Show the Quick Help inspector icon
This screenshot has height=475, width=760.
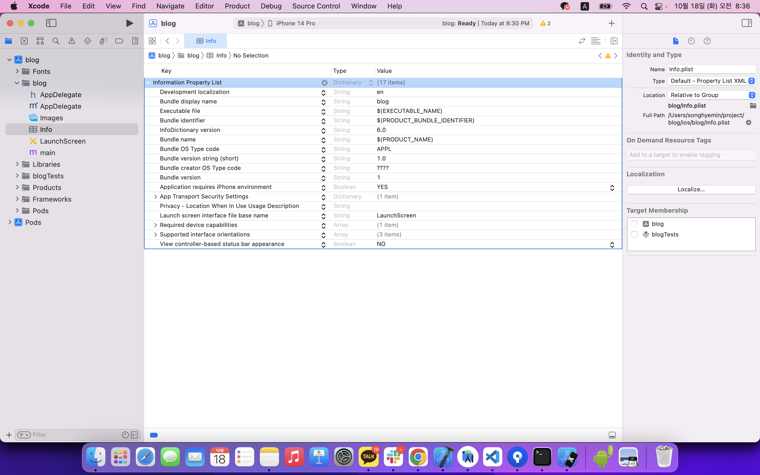707,41
